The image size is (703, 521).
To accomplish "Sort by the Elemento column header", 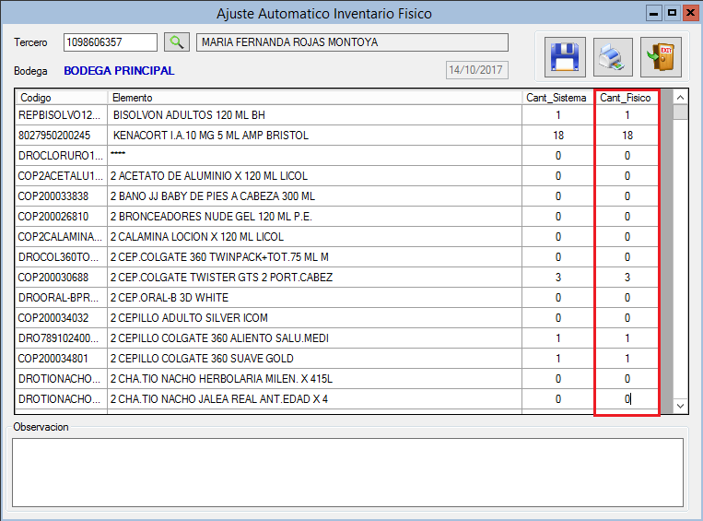I will click(313, 97).
